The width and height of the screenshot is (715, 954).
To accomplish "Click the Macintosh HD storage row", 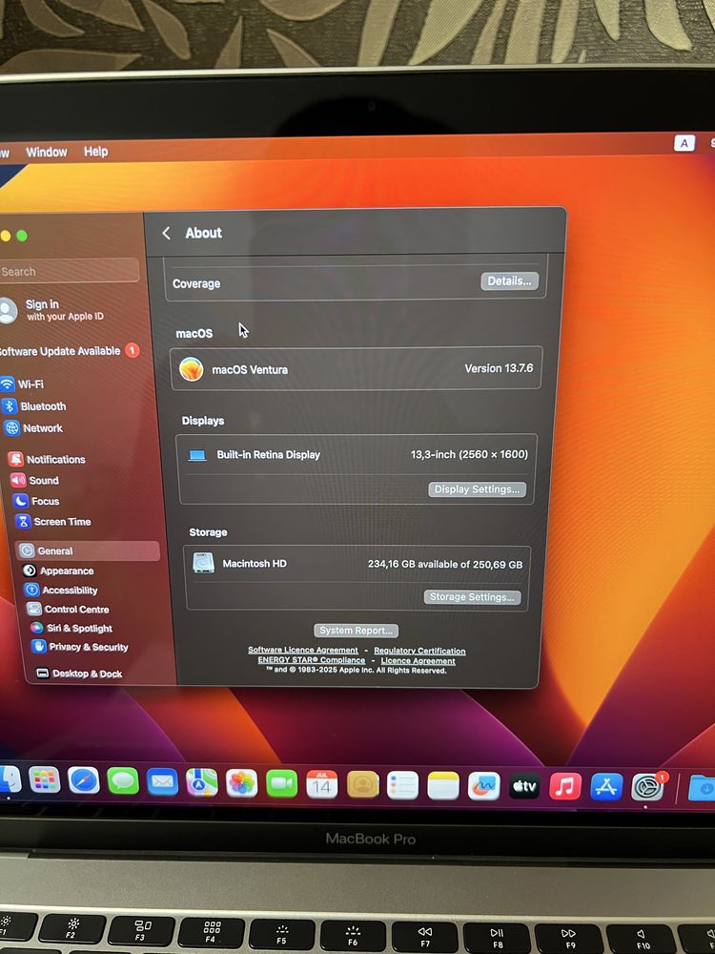I will tap(357, 564).
